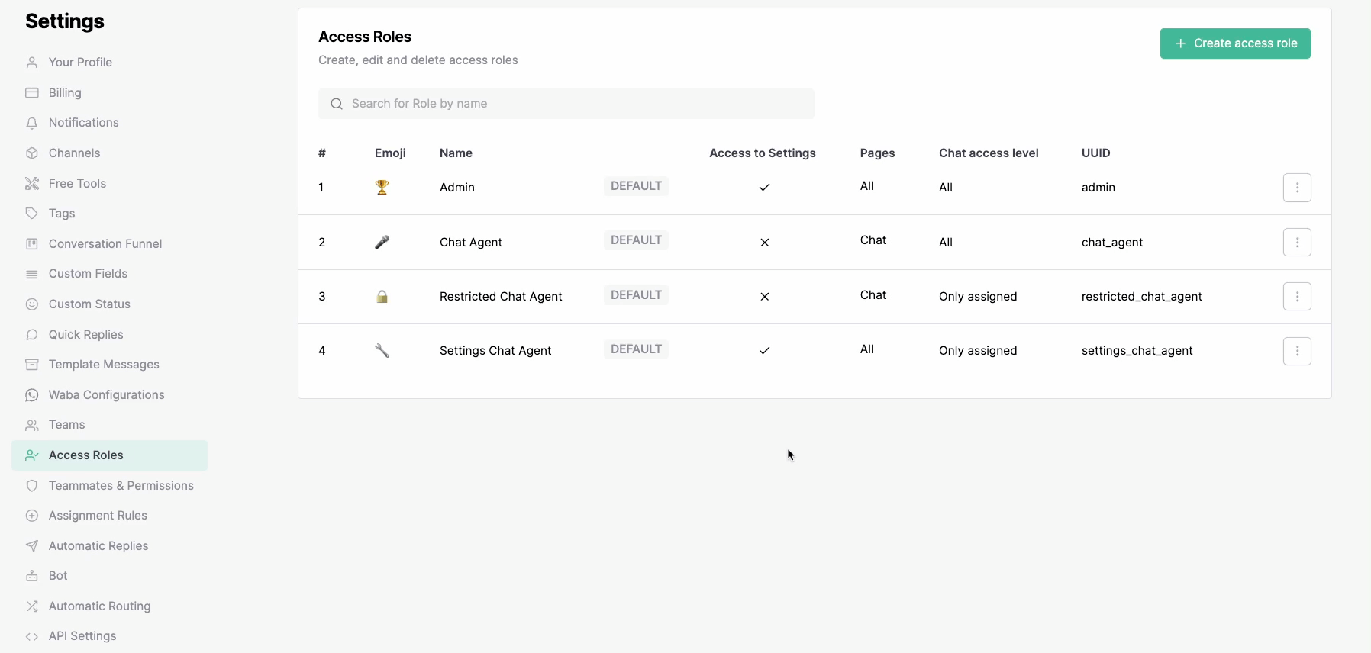
Task: Click the bell icon beside Notifications
Action: pyautogui.click(x=32, y=123)
